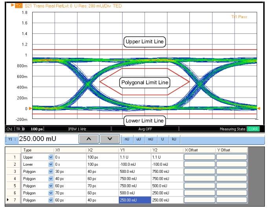Click the down arrow stepper button
The width and height of the screenshot is (268, 211).
[110, 139]
